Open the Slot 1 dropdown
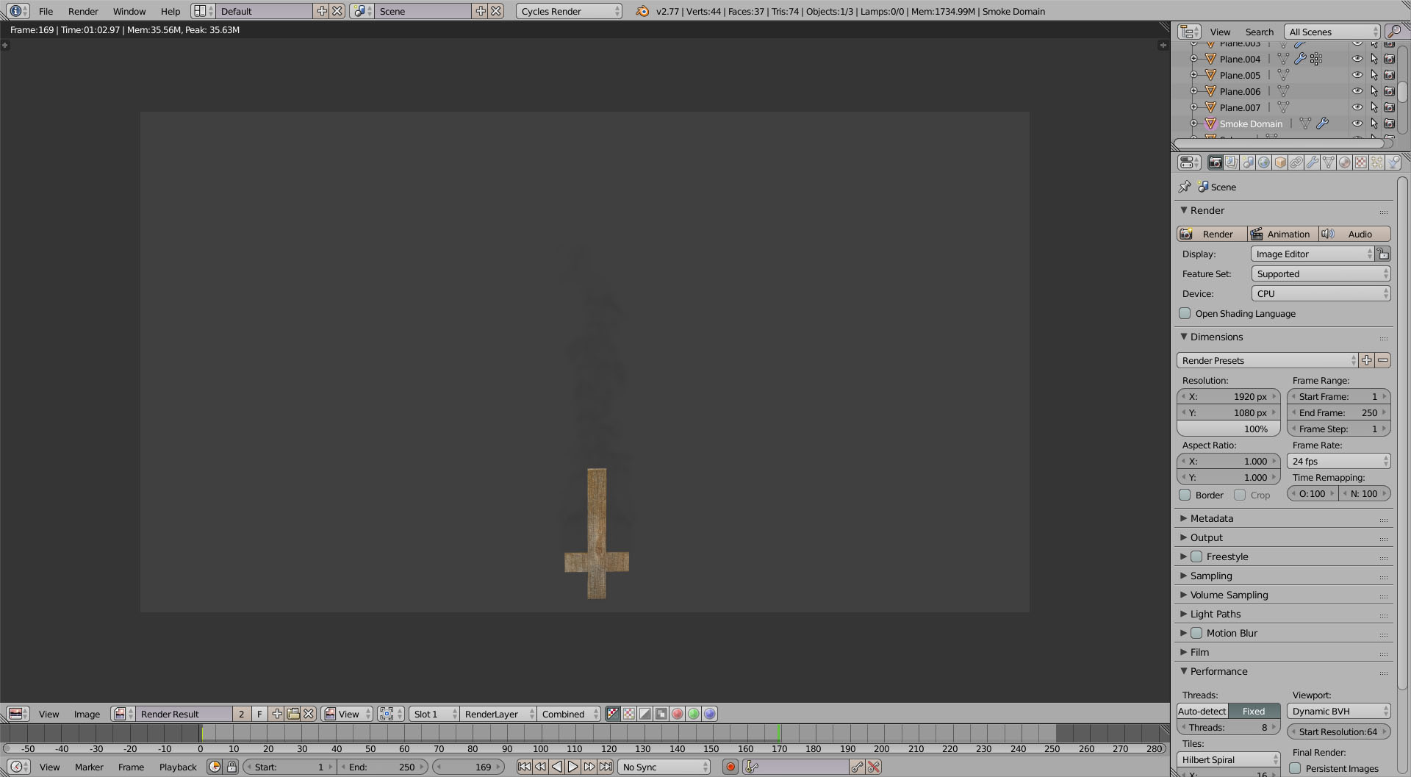Image resolution: width=1411 pixels, height=777 pixels. 434,714
